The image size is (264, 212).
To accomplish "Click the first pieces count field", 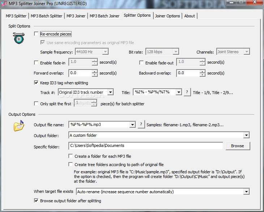I will 83,103.
